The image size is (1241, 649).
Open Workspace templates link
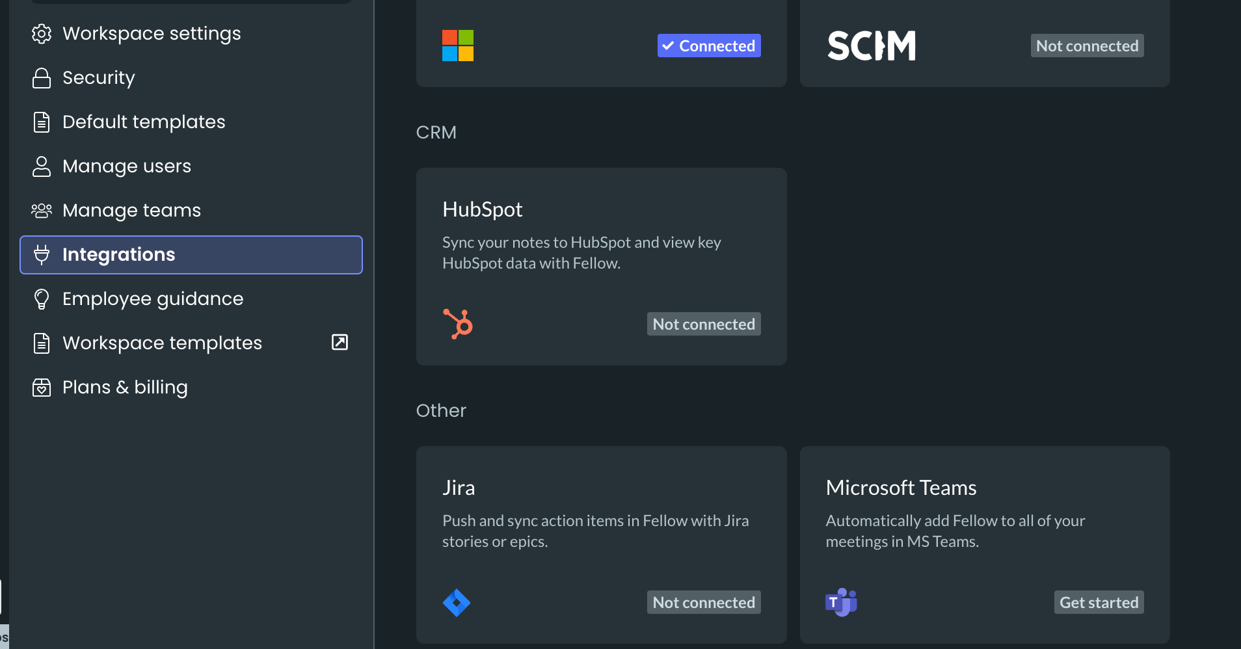pyautogui.click(x=191, y=343)
